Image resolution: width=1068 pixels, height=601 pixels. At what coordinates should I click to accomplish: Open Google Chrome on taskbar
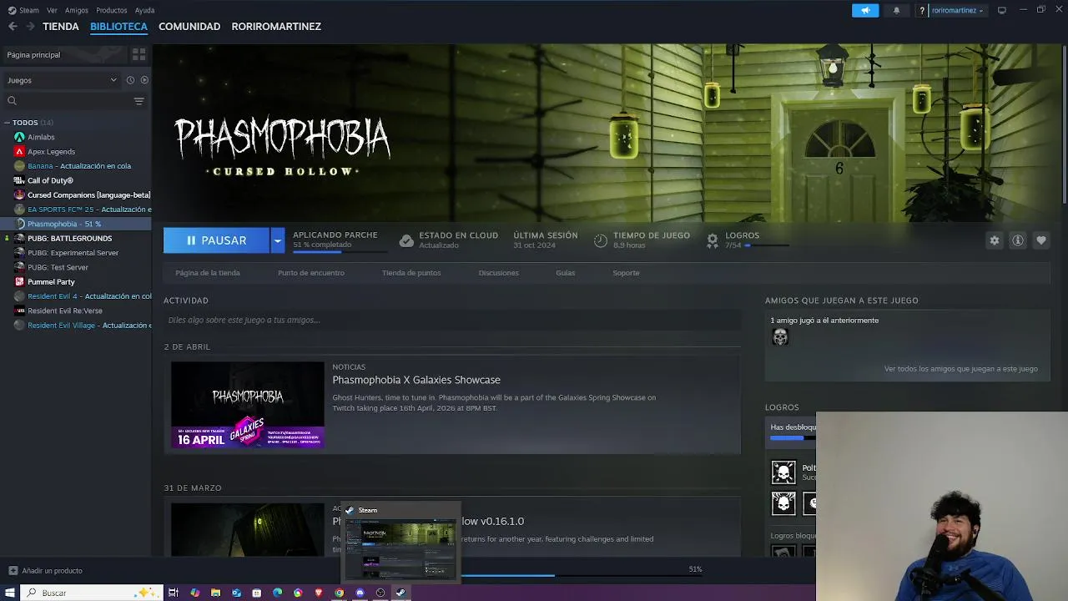click(339, 593)
